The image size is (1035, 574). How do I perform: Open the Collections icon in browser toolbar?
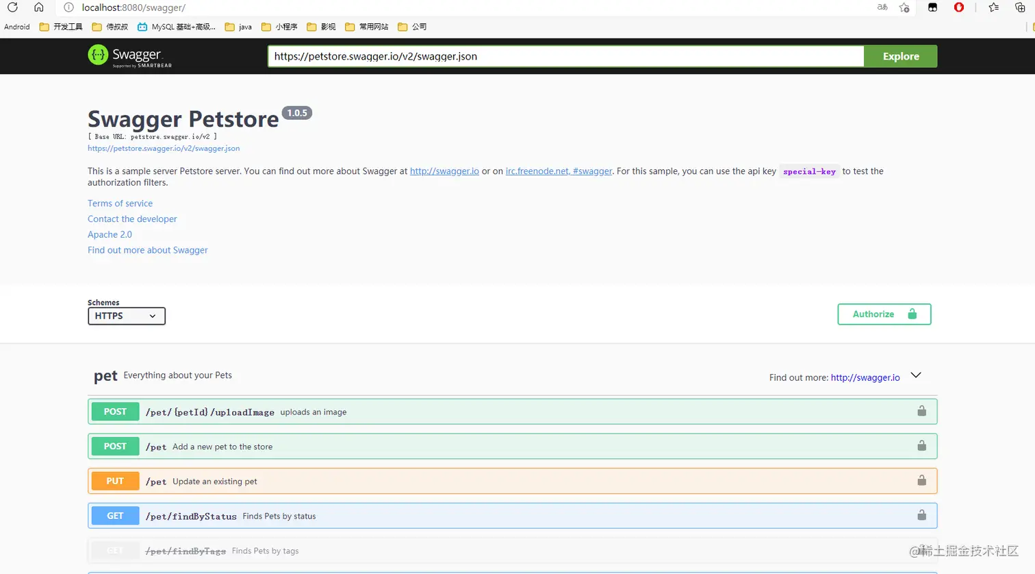pos(1020,8)
